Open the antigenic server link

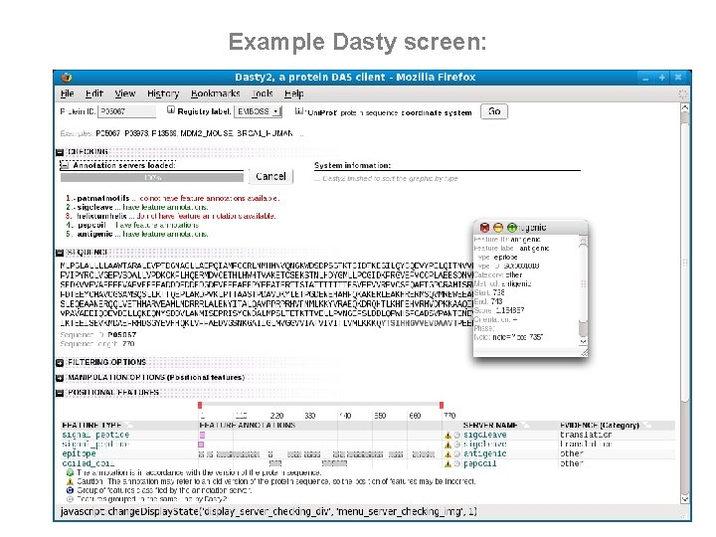[x=484, y=453]
